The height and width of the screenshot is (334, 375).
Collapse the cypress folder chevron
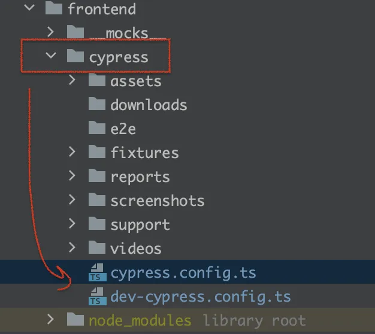(x=51, y=56)
